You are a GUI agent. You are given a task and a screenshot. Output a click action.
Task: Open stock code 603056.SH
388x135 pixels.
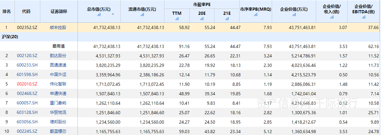click(27, 122)
